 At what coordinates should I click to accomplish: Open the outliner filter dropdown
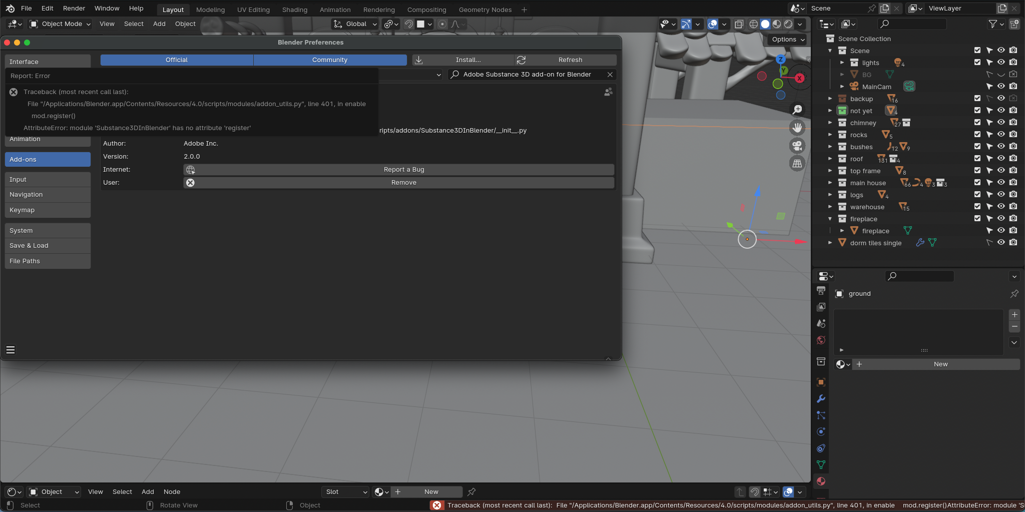(x=996, y=24)
